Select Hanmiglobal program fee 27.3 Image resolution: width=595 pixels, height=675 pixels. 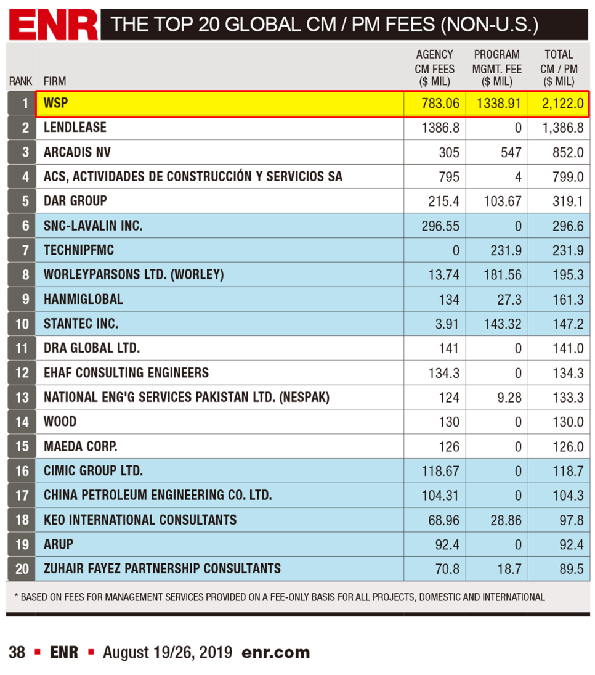(509, 300)
